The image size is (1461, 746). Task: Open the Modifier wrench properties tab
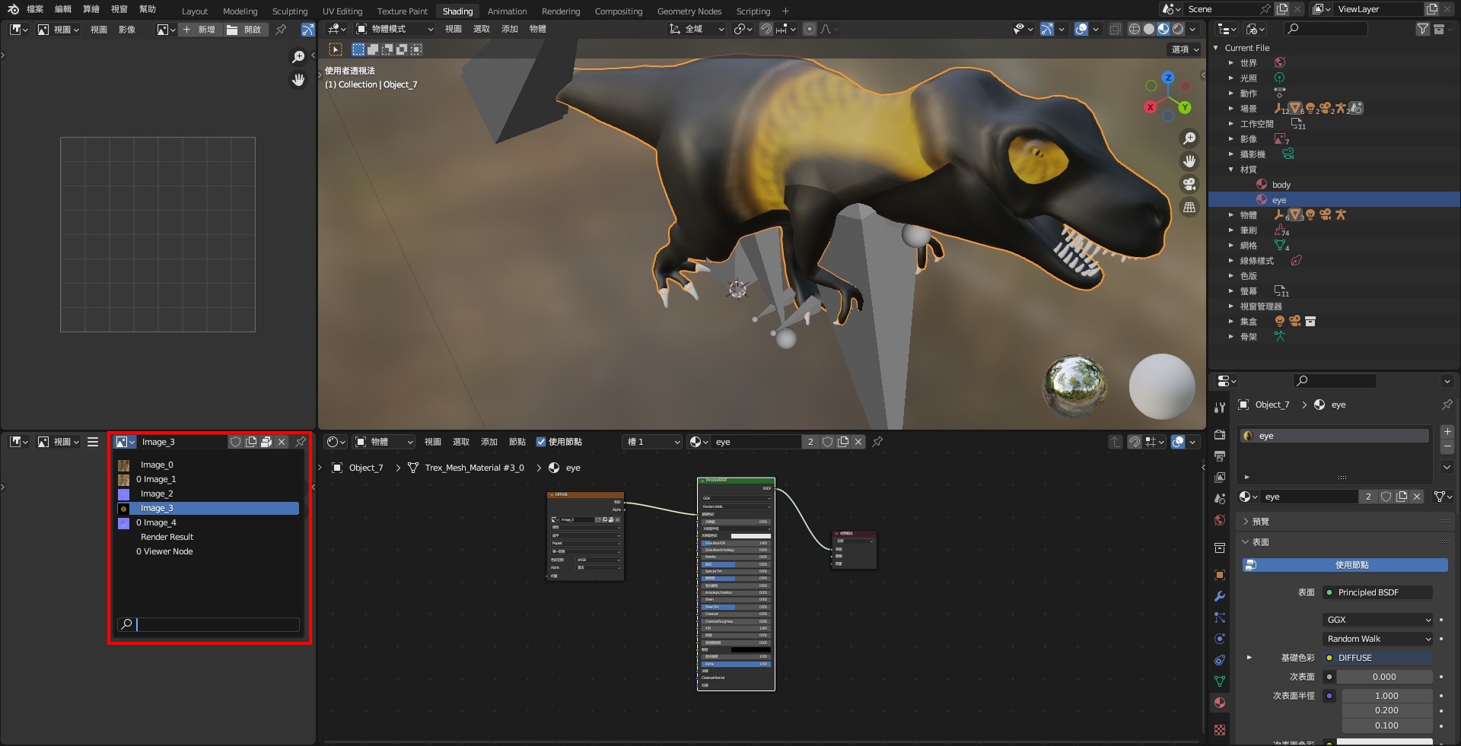pos(1220,596)
